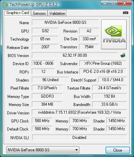Screen dimensions: 134x157
Task: Click GPU Clock row Shader field 1450 MHz
Action: (117, 121)
